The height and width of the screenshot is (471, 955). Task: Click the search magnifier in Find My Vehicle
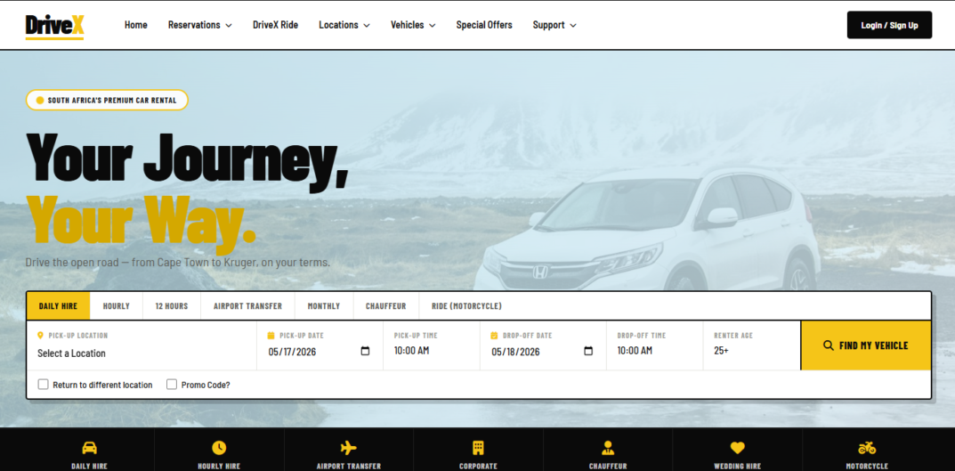click(x=829, y=345)
